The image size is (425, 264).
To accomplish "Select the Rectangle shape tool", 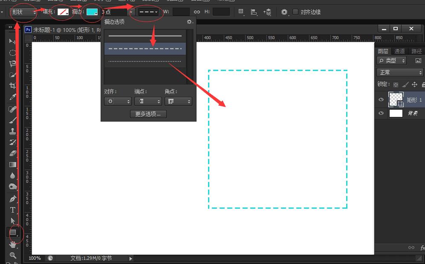I will click(x=13, y=232).
